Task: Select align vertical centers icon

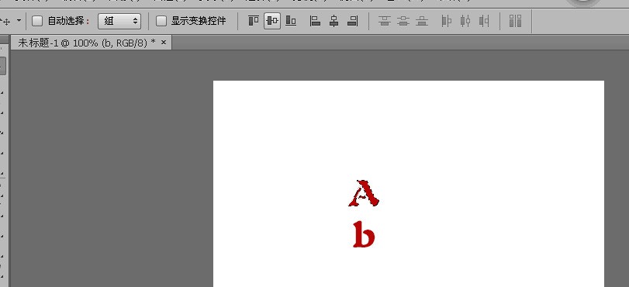Action: [272, 21]
